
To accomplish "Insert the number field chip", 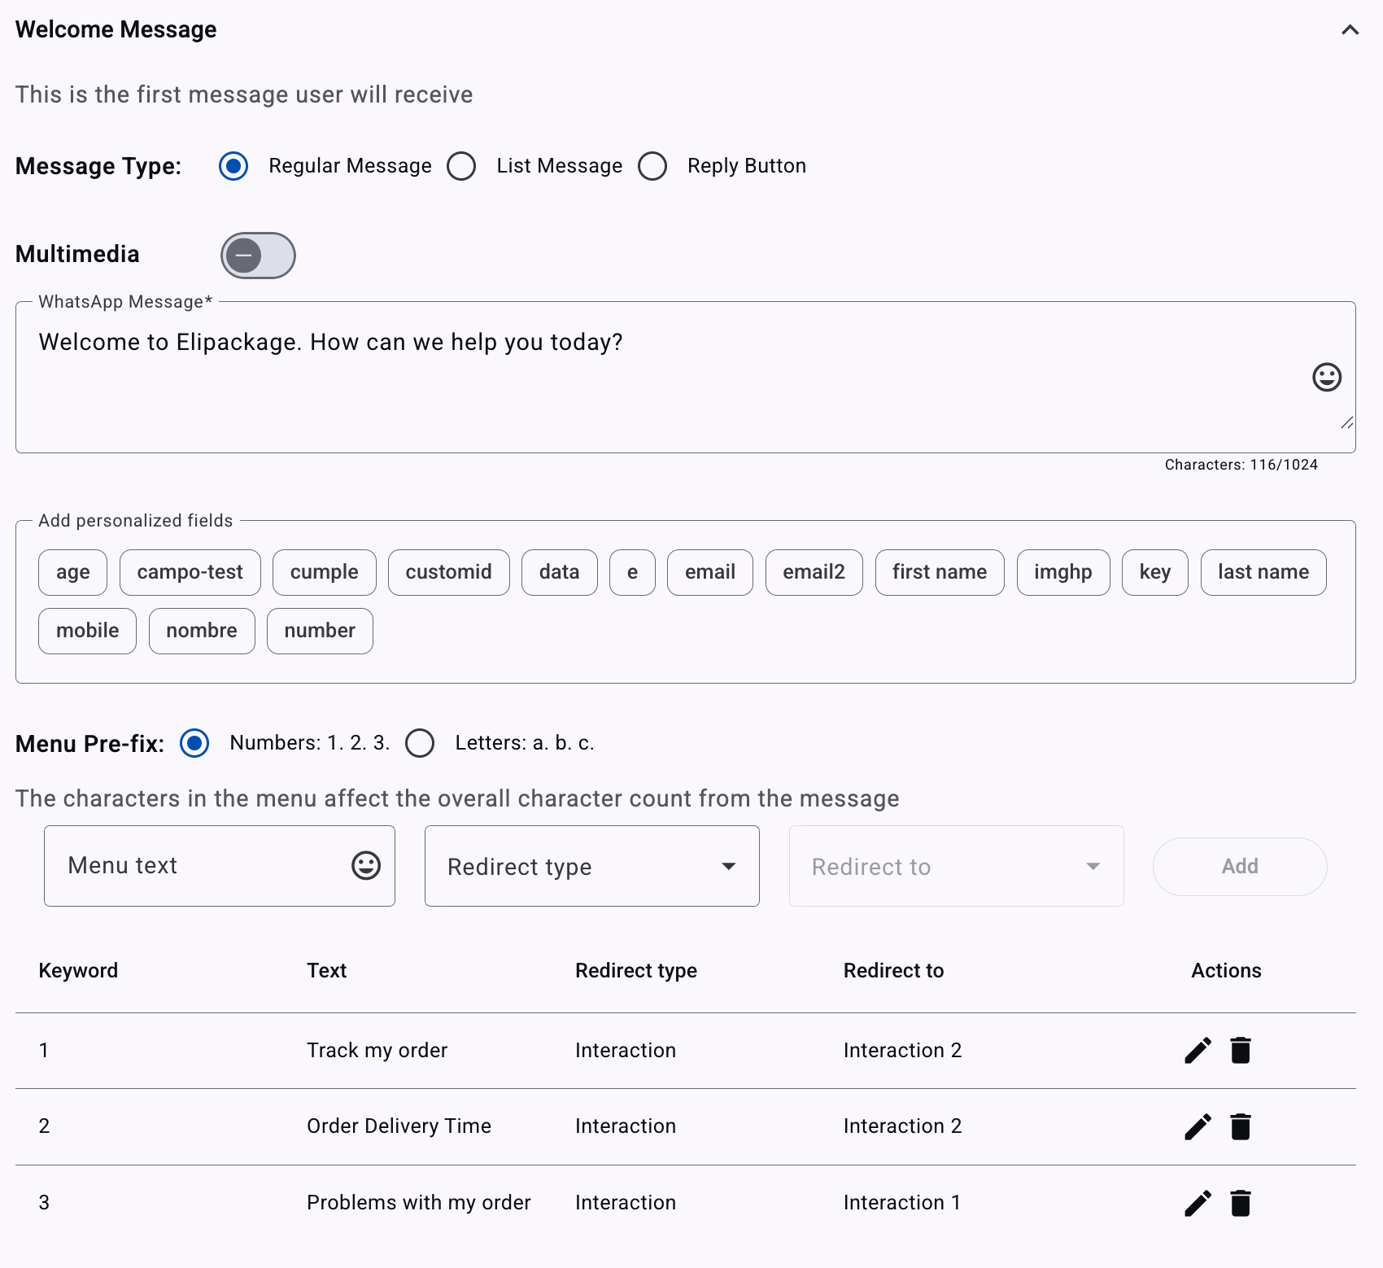I will [320, 632].
